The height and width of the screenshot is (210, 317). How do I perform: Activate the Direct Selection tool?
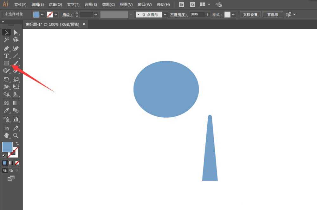16,32
